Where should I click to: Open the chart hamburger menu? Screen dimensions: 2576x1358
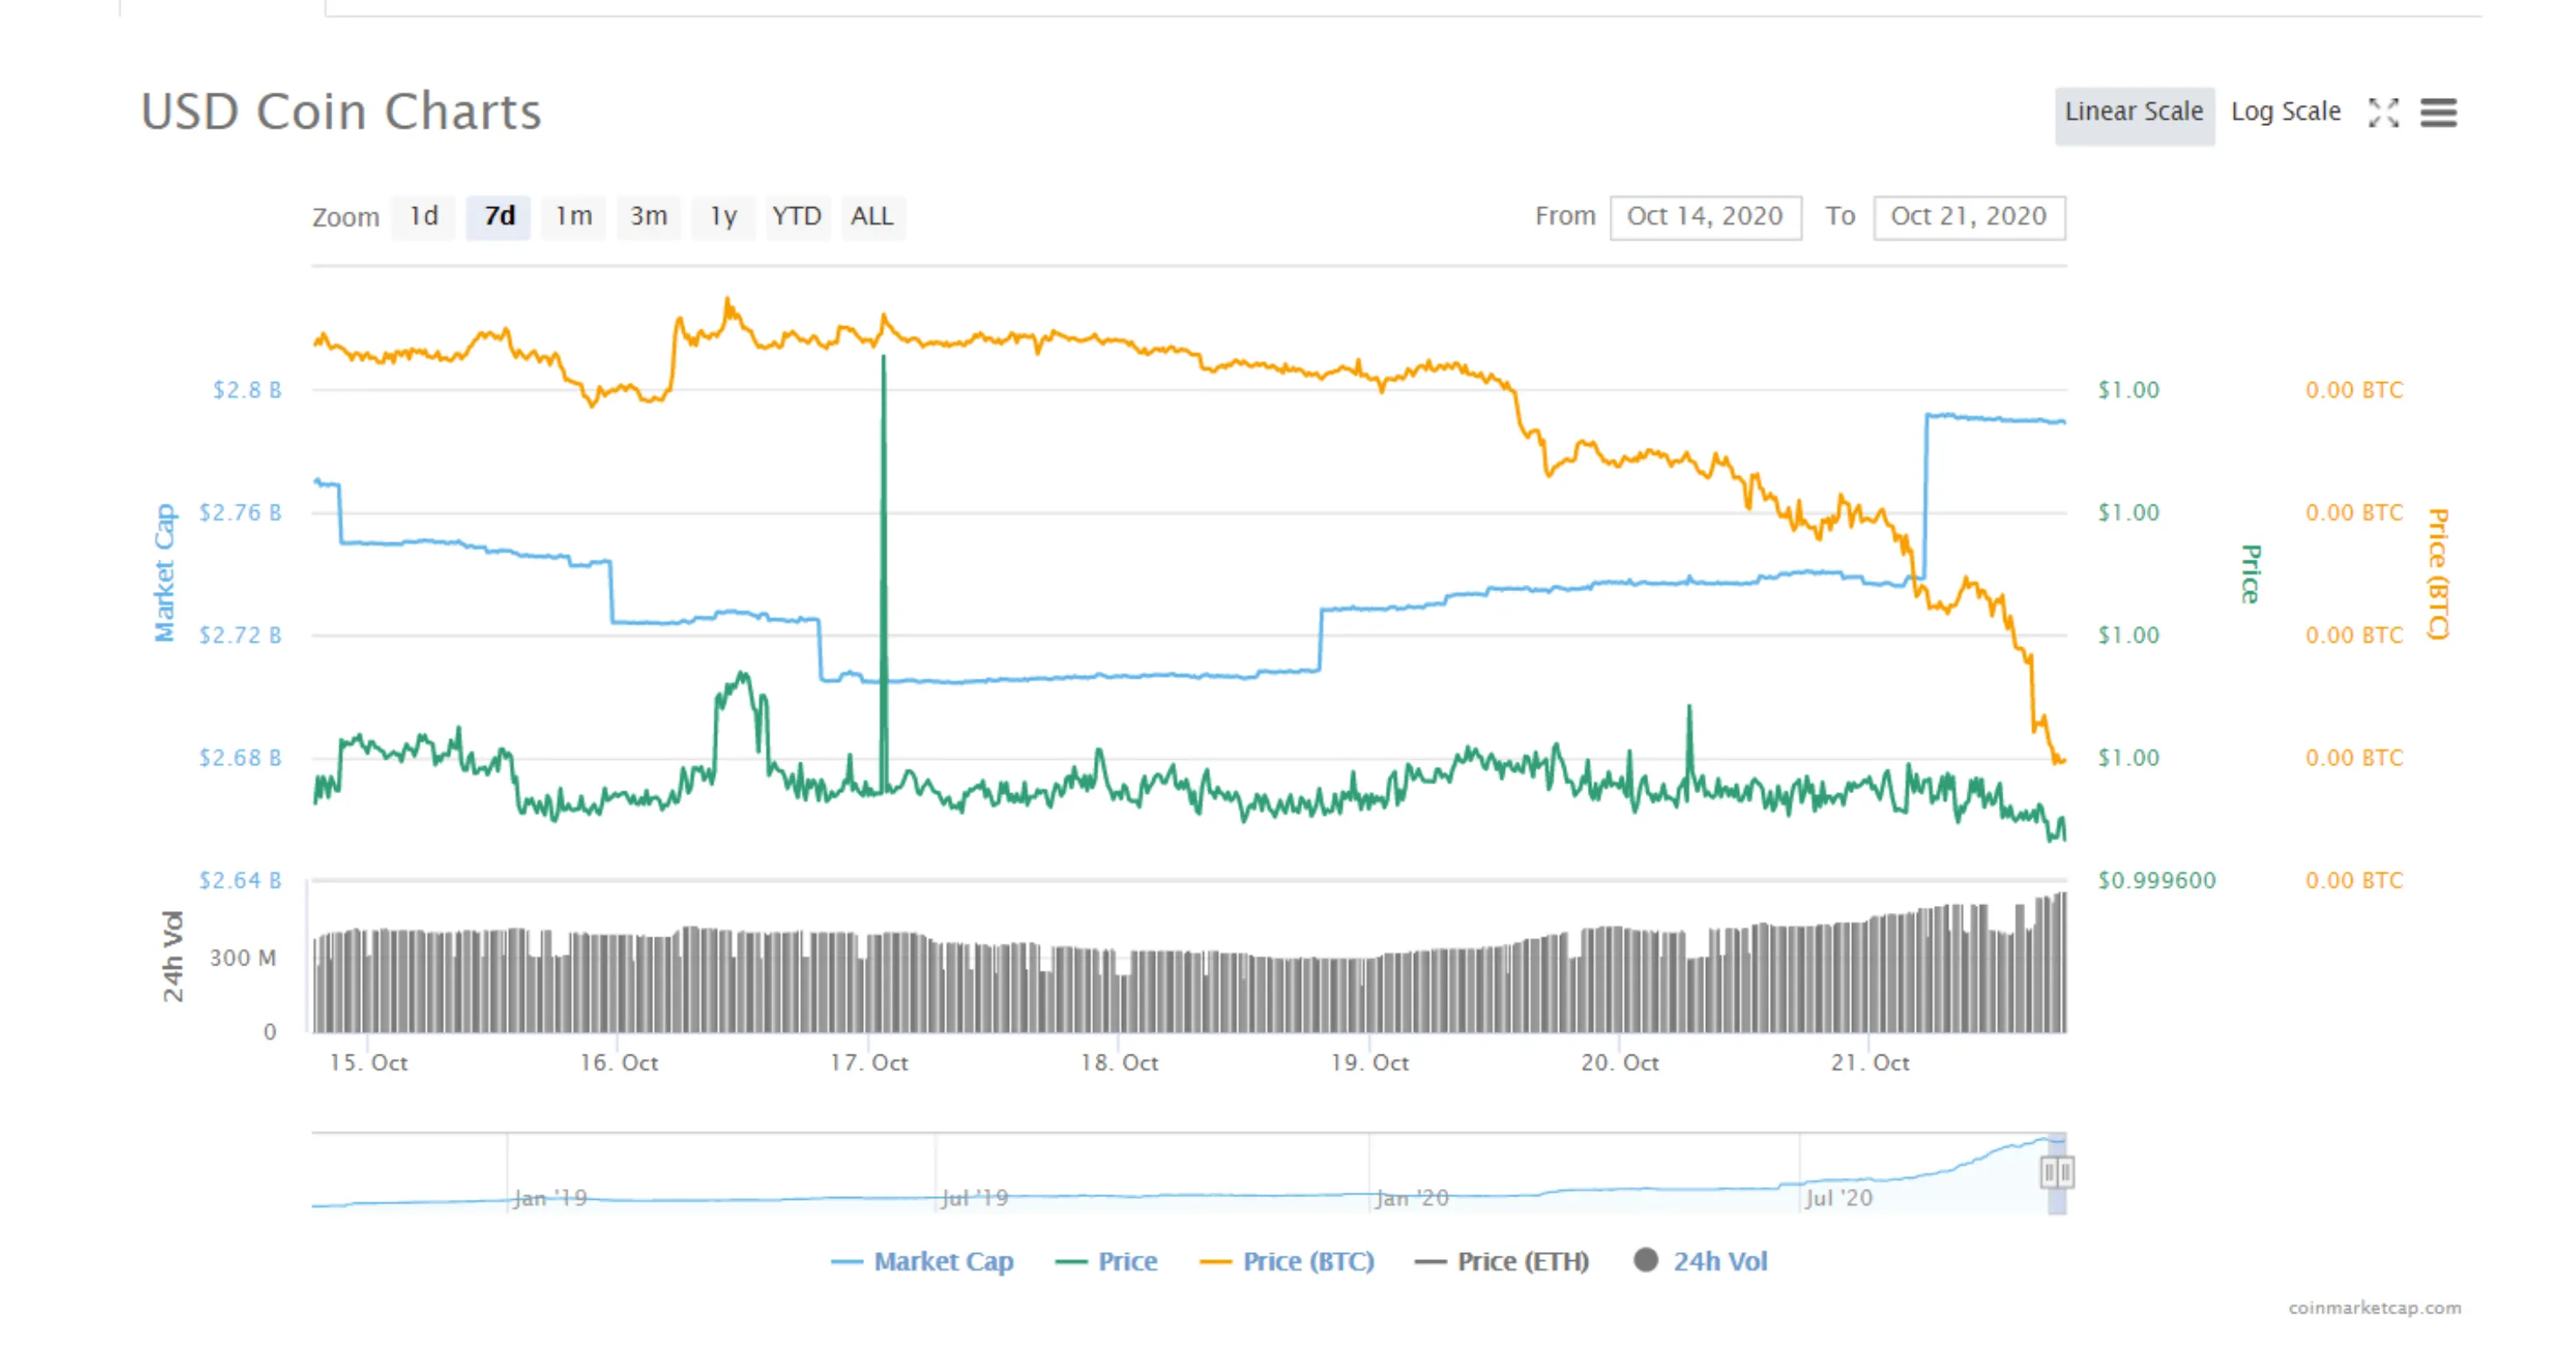point(2441,113)
